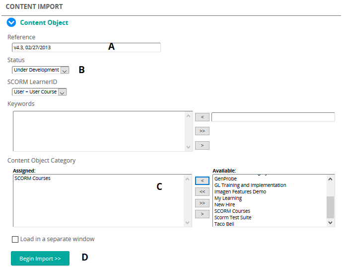Click Assigned list scroll up arrow
342x269 pixels.
(187, 179)
